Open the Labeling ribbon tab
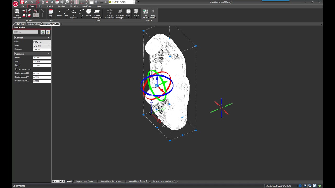Screen dimensions: 335x188 pos(62,6)
